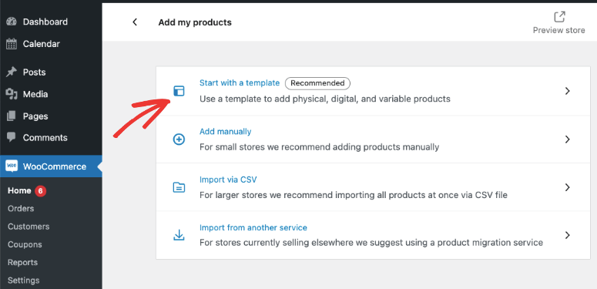Click text 'For larger stores we recommend'
The height and width of the screenshot is (289, 597).
point(354,195)
